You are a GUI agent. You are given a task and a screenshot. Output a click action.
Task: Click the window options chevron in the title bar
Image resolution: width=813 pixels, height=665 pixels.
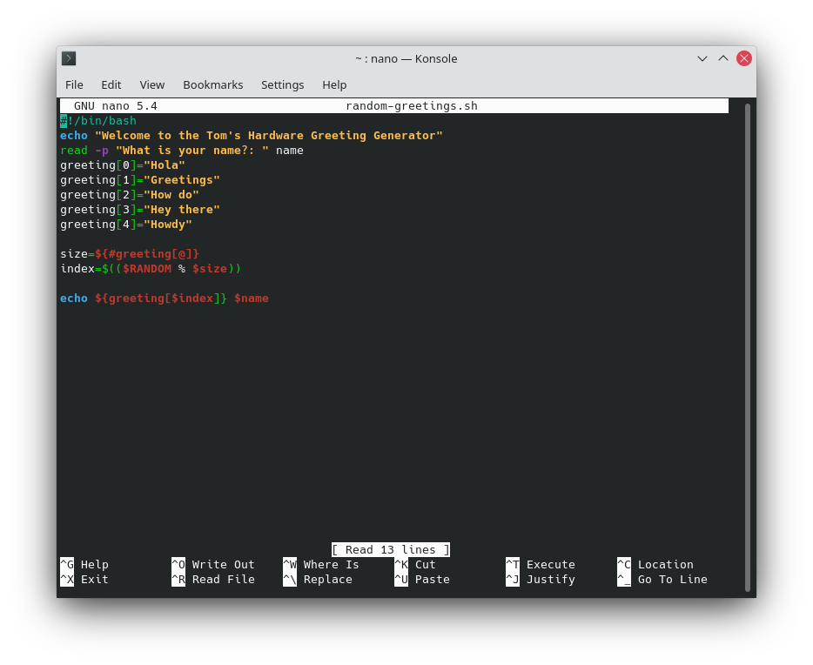(x=702, y=58)
